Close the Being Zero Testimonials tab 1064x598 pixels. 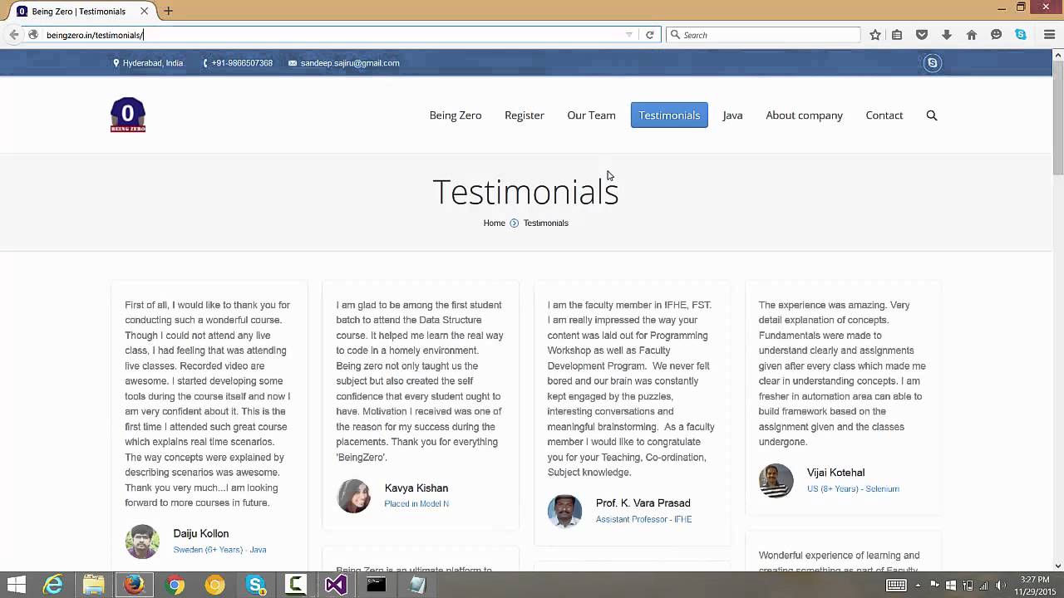[x=145, y=11]
